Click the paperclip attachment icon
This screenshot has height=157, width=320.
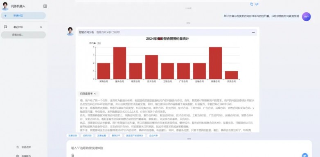click(x=72, y=156)
